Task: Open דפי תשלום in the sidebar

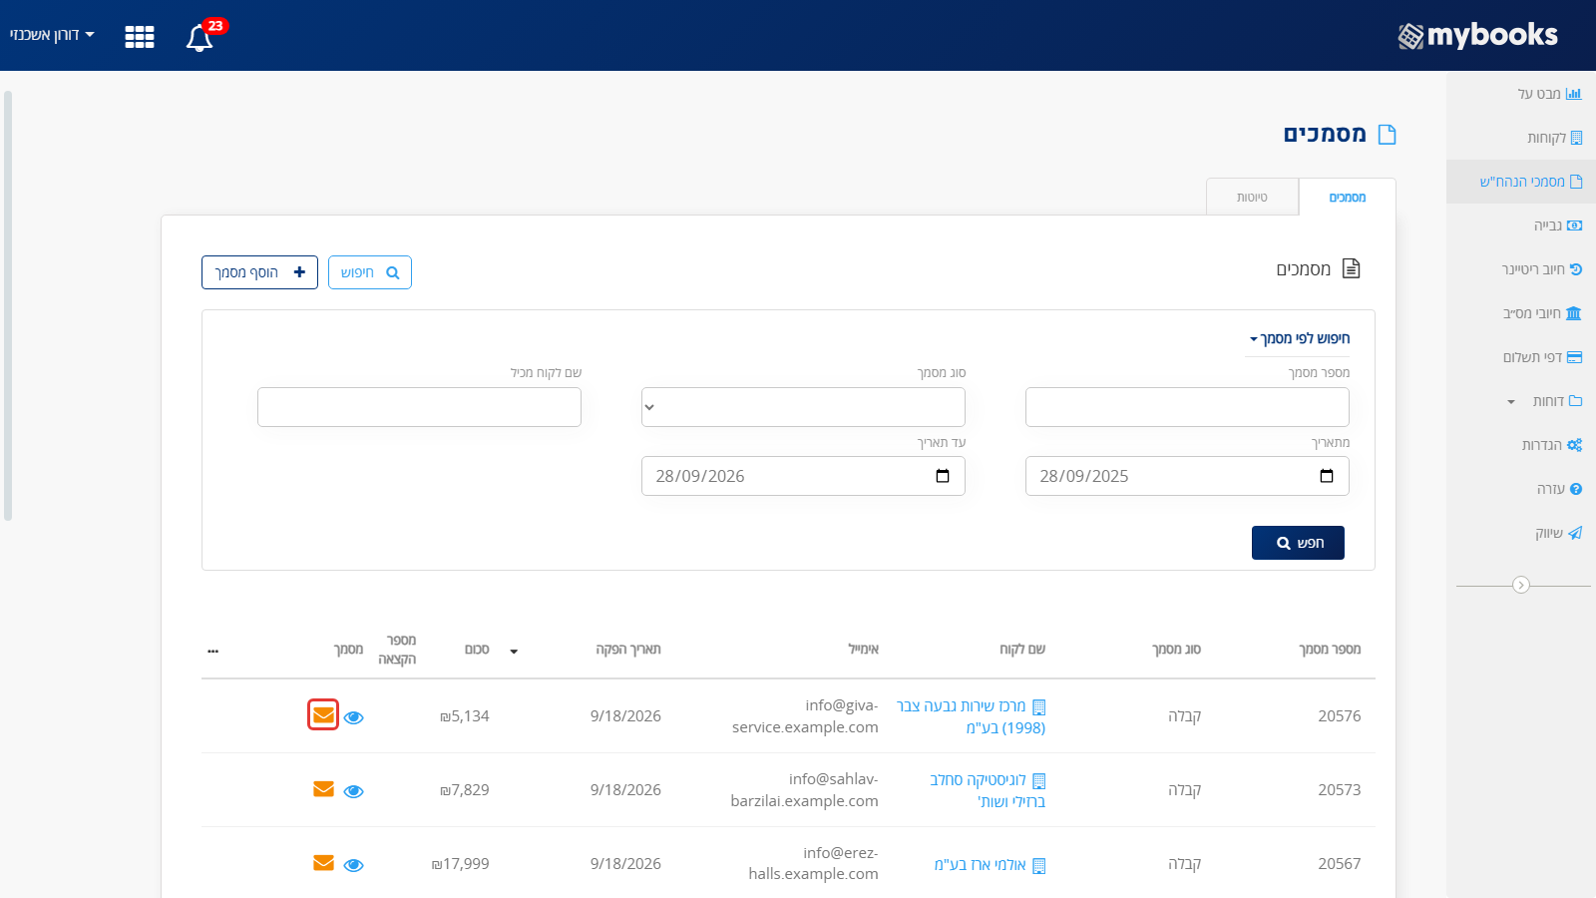Action: pyautogui.click(x=1542, y=357)
